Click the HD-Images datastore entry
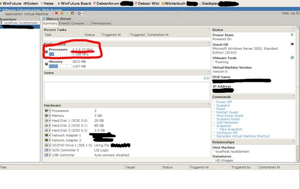This screenshot has height=189, width=300. point(224,160)
